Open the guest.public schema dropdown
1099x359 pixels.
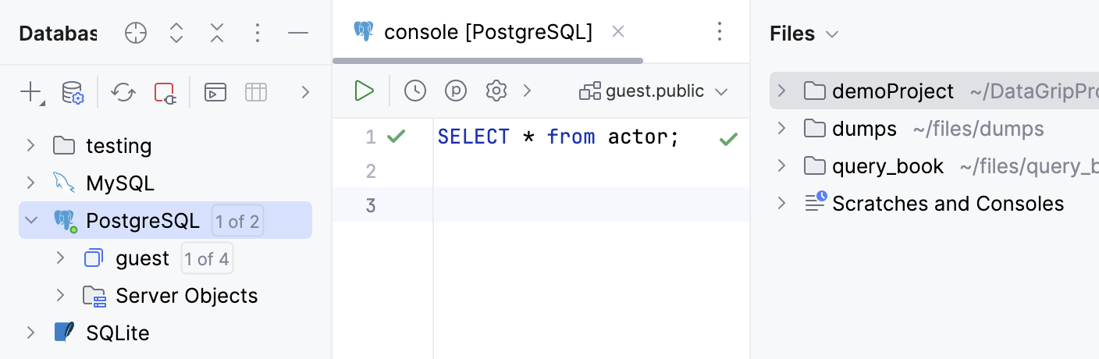click(x=653, y=91)
